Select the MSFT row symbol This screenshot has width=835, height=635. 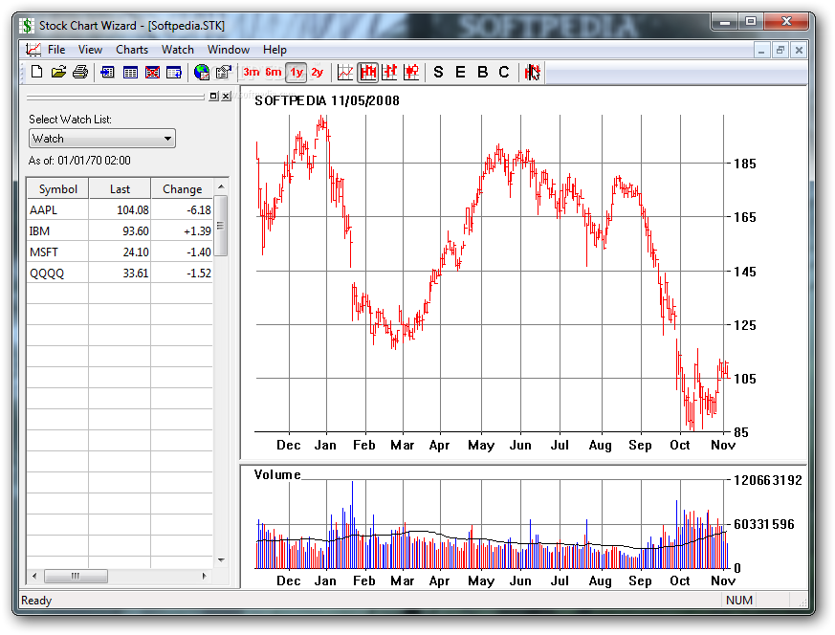44,252
